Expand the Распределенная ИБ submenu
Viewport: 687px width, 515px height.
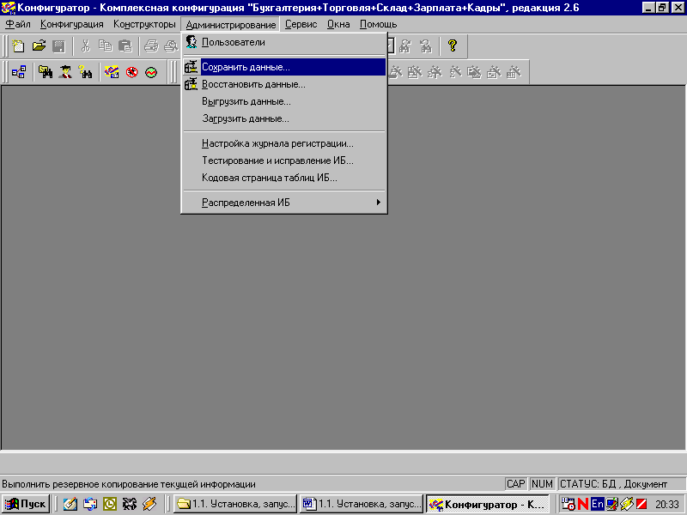(284, 203)
